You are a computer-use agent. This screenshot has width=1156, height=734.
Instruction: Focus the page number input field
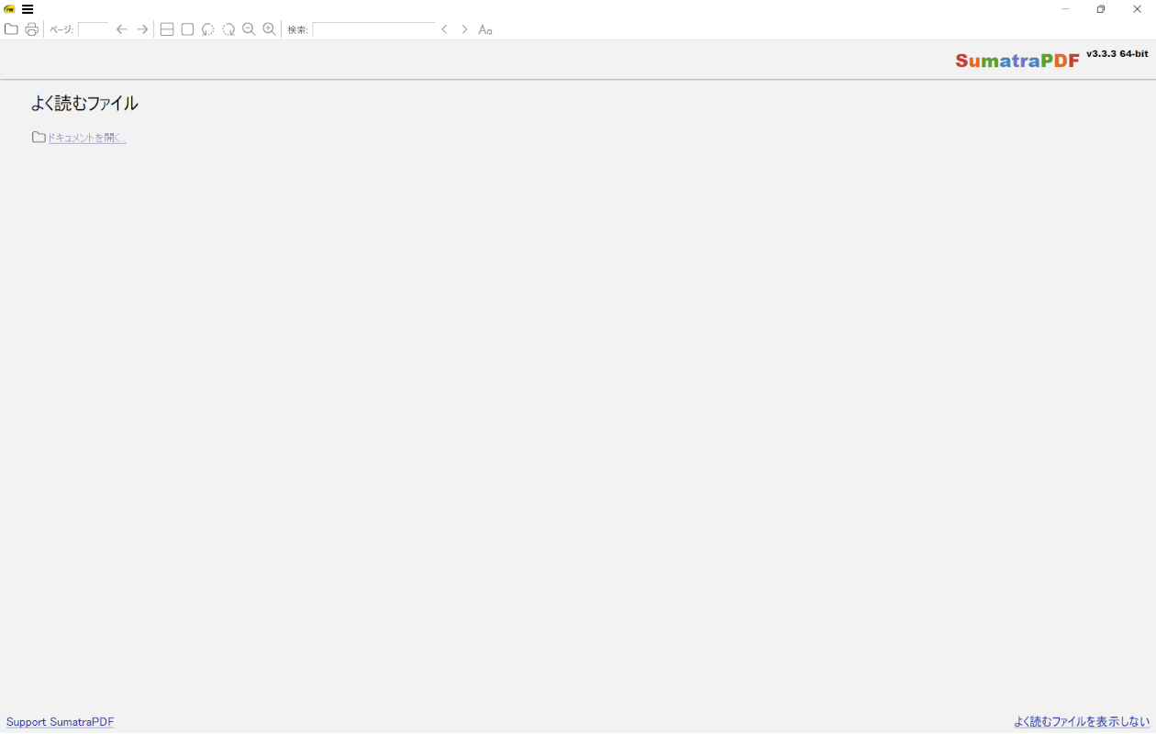94,29
